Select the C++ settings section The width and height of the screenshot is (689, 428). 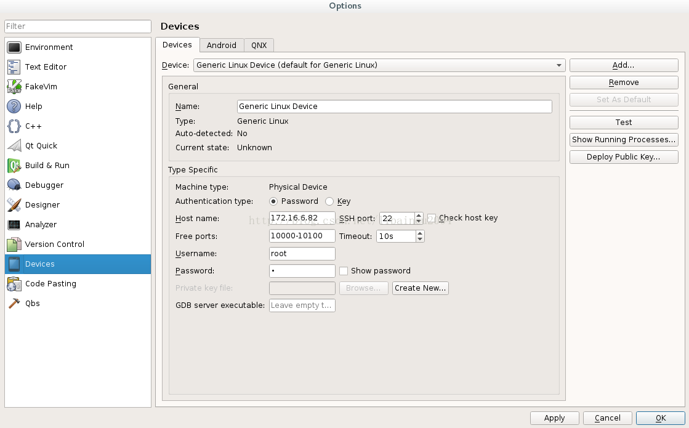click(33, 126)
